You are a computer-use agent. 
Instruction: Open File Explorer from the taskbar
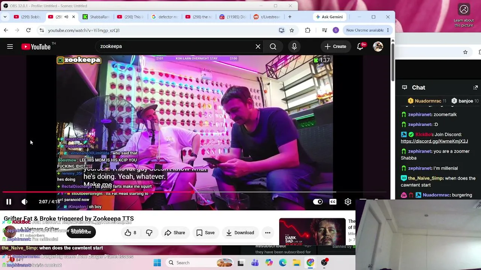296,263
